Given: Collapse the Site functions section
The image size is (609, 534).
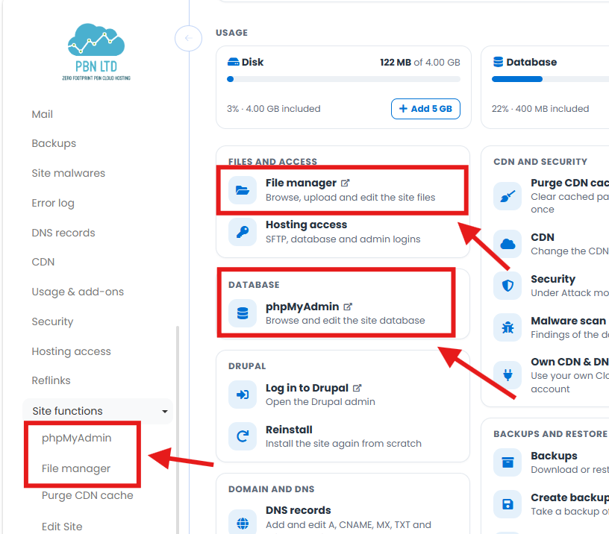Looking at the screenshot, I should pos(98,411).
